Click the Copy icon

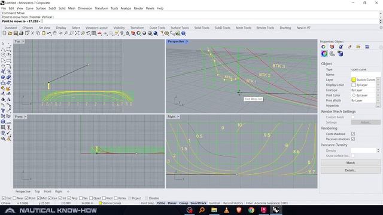(x=38, y=33)
